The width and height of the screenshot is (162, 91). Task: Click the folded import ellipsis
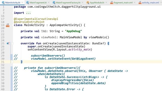click(28, 13)
